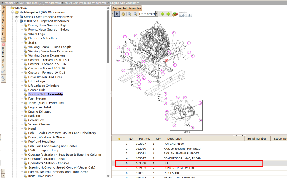Click MacDon breadcrumb link
287x178 pixels.
click(x=10, y=3)
